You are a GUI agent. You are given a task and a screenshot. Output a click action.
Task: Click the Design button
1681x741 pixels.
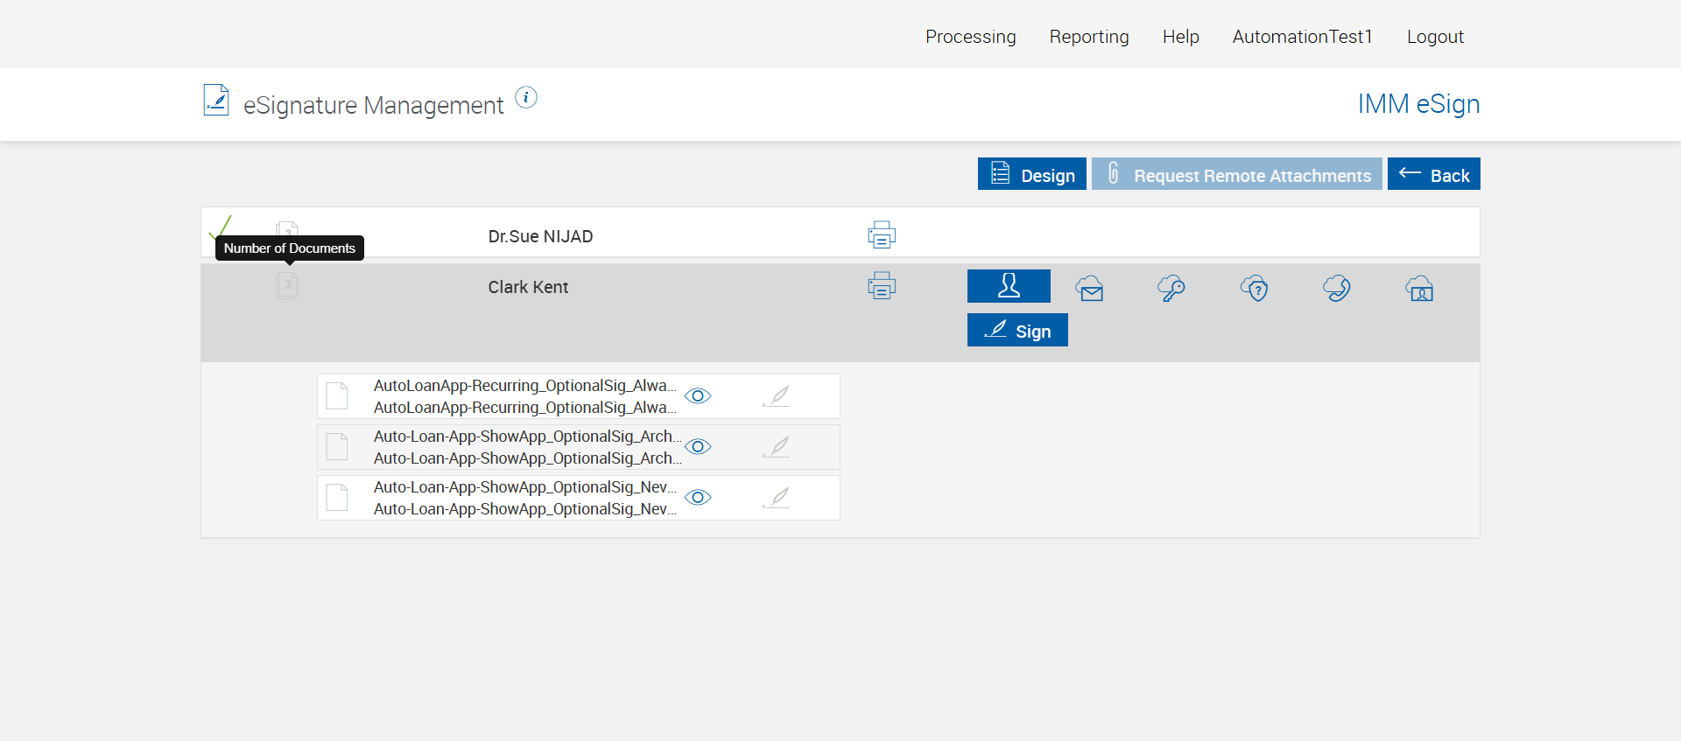[1031, 174]
